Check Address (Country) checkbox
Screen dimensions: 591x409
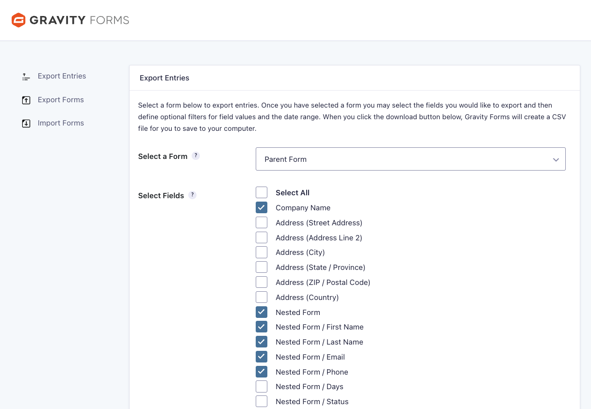[x=262, y=297]
